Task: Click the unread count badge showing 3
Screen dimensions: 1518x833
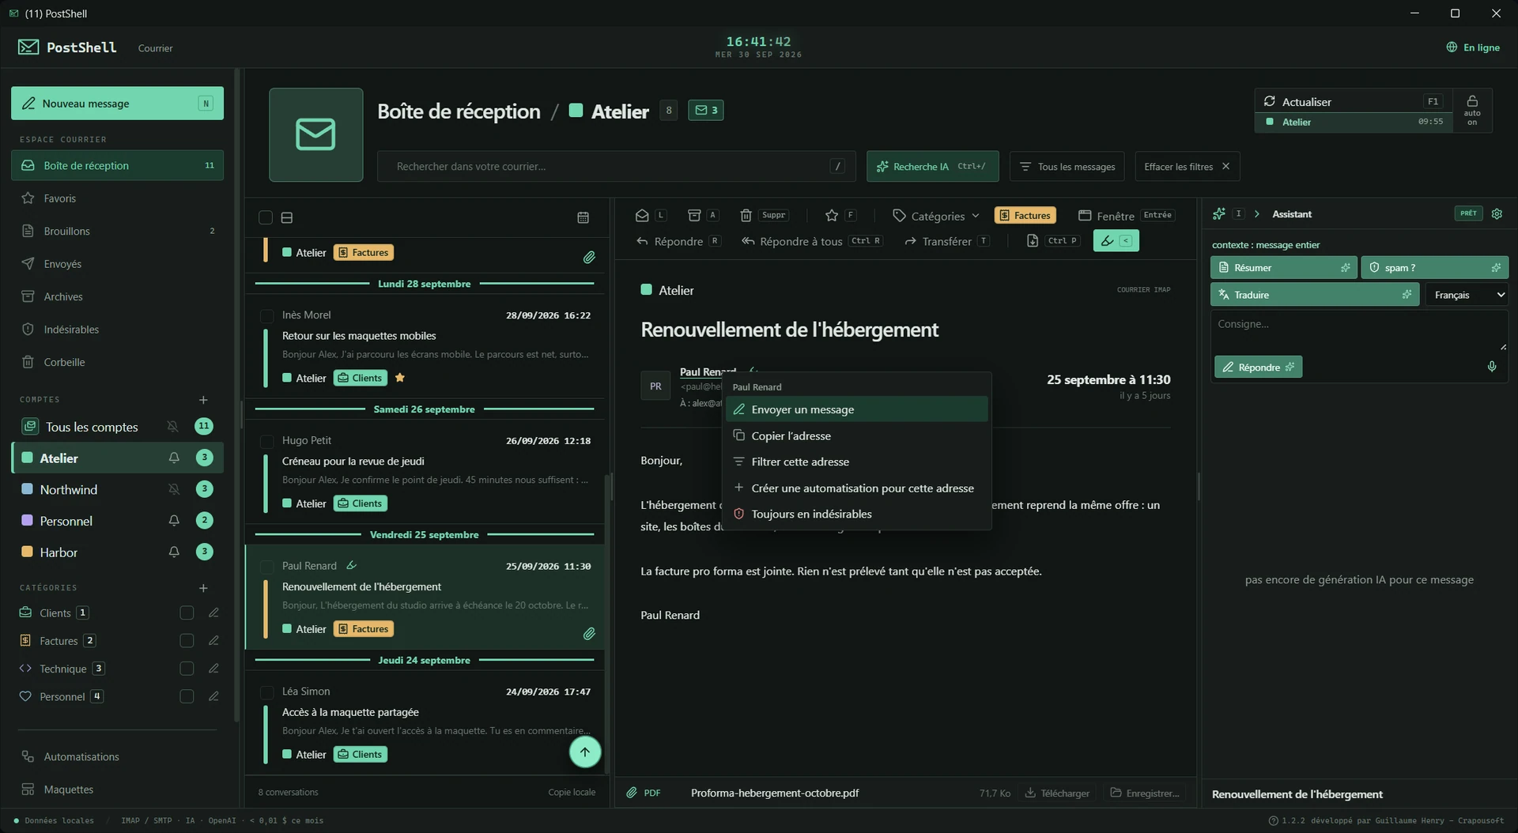Action: point(706,110)
